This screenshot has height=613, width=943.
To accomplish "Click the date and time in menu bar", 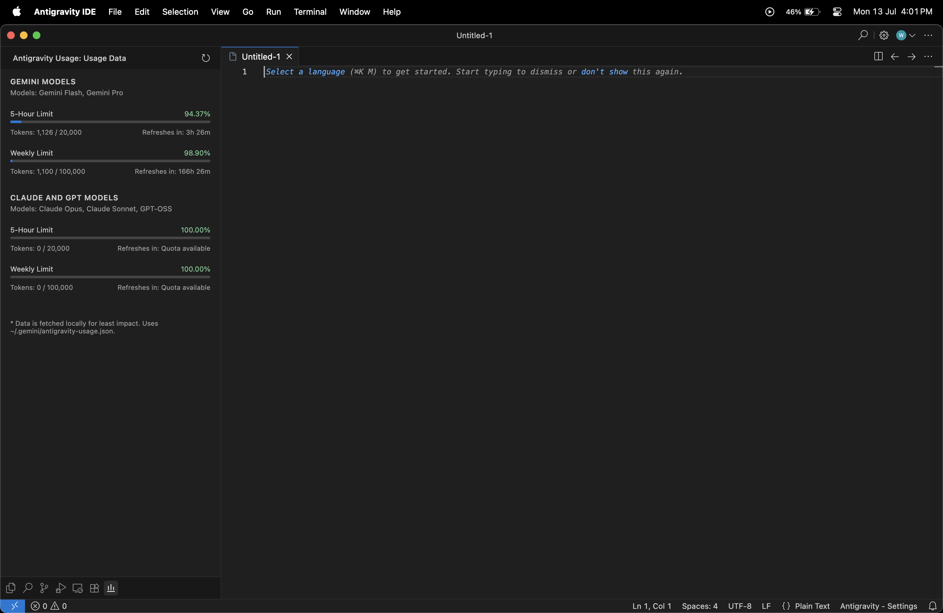I will 892,12.
